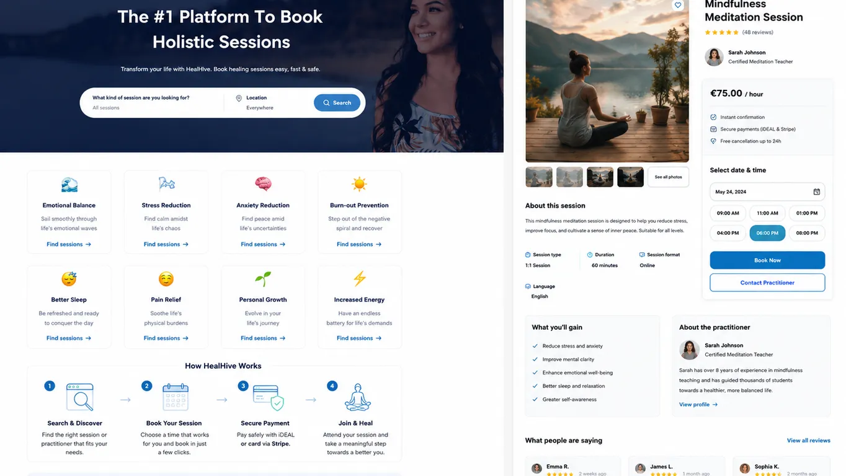Click the Session format monitor icon
846x476 pixels.
(x=642, y=255)
